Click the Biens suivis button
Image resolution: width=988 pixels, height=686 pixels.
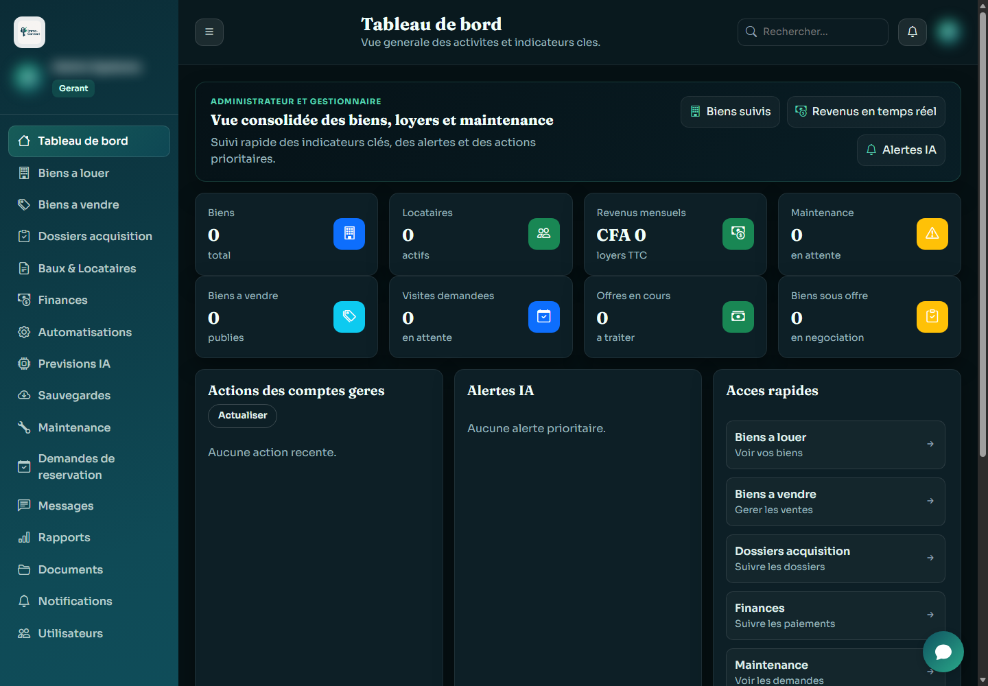pos(730,112)
